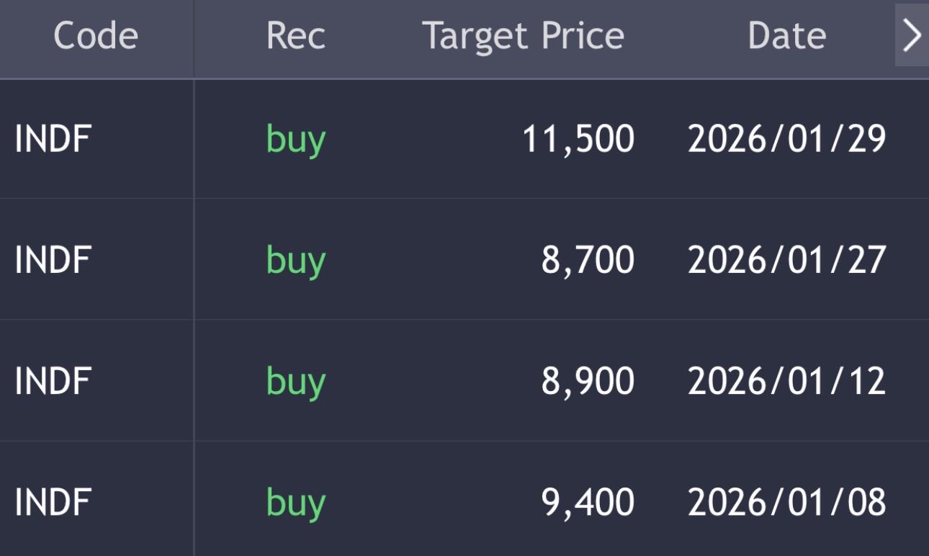The image size is (929, 556).
Task: Sort by the Code column header
Action: tap(95, 35)
